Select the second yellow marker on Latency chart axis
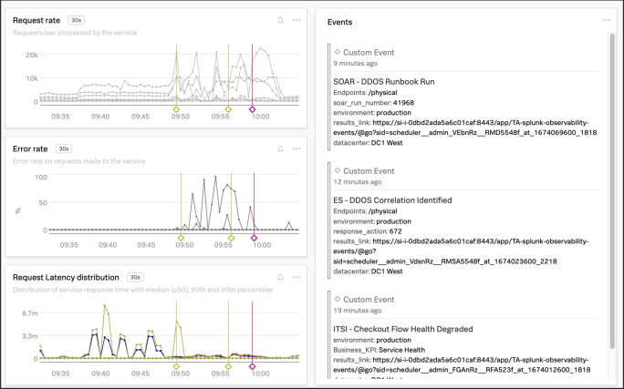 [228, 366]
